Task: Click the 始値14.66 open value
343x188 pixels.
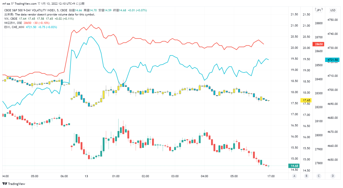Action: [75, 10]
